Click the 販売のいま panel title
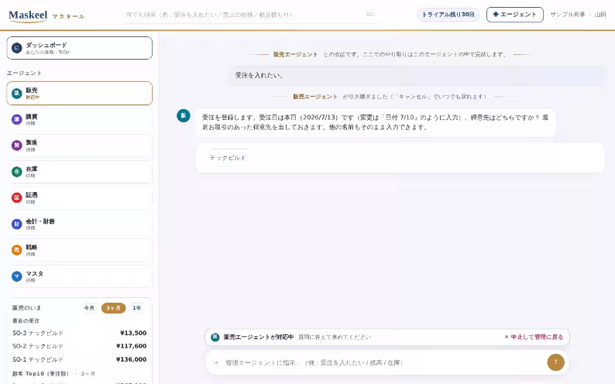Viewport: 615px width, 384px height. (26, 308)
